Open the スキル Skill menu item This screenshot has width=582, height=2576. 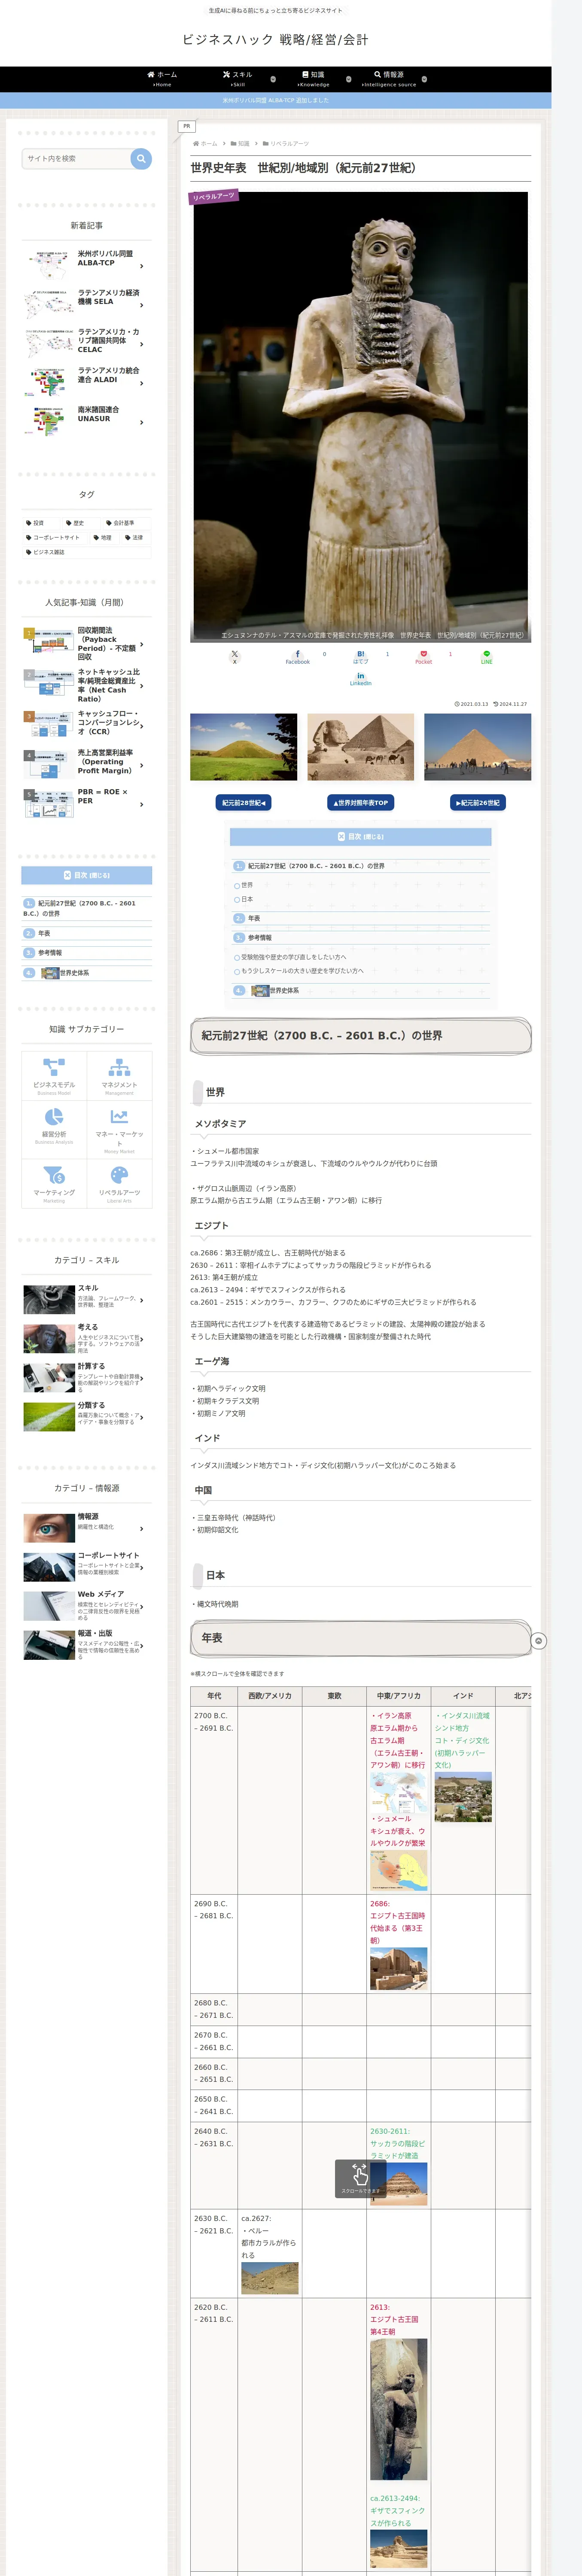pyautogui.click(x=238, y=78)
